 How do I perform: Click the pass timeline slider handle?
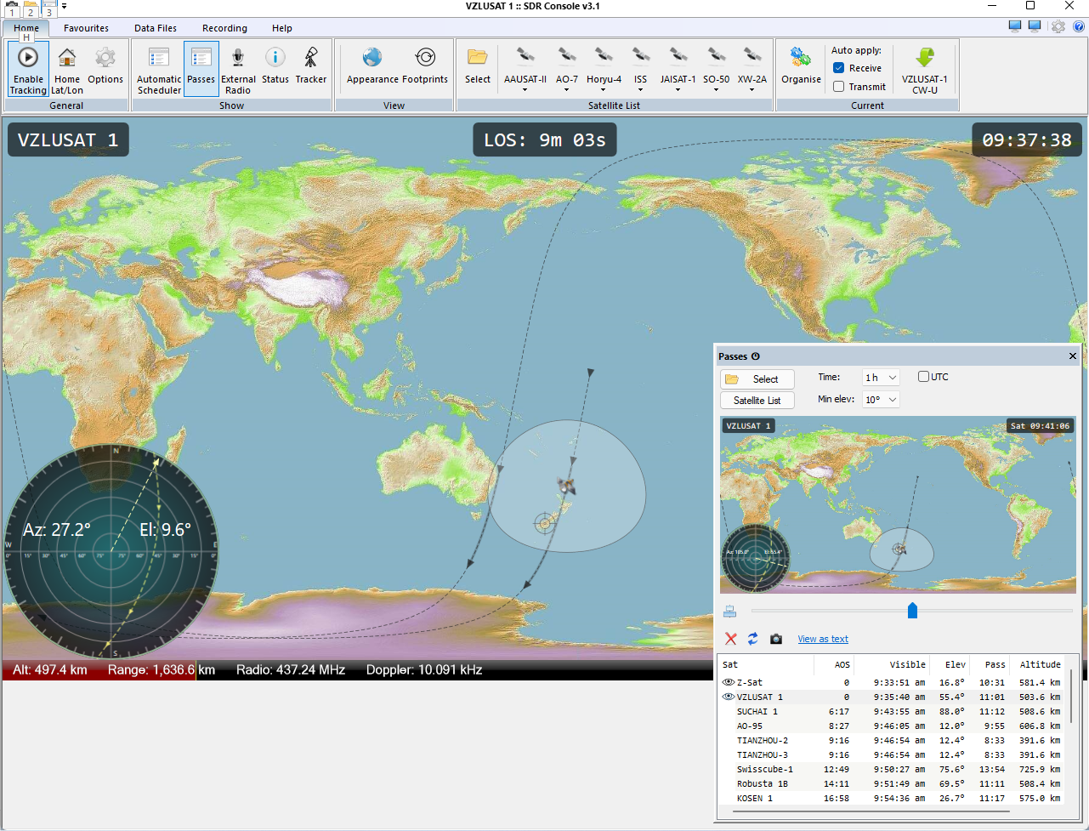click(912, 611)
